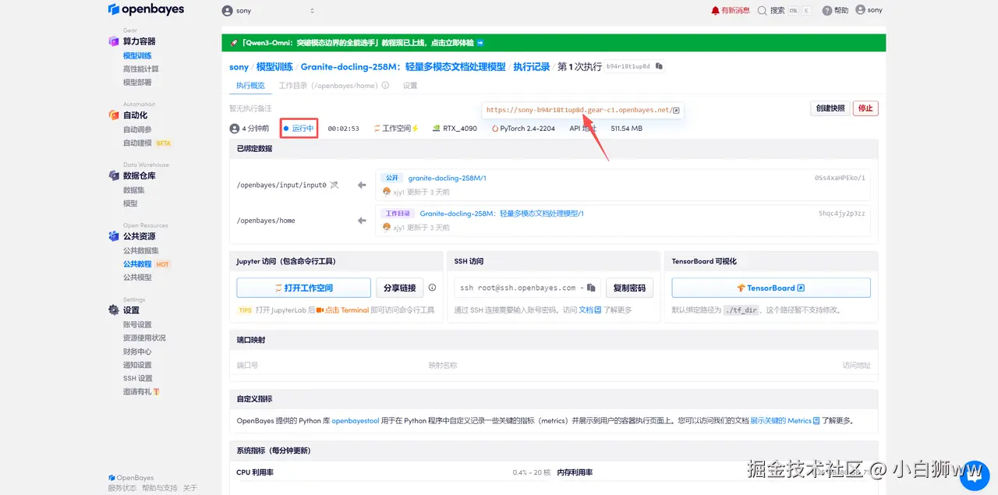Open the chat support bubble

974,475
